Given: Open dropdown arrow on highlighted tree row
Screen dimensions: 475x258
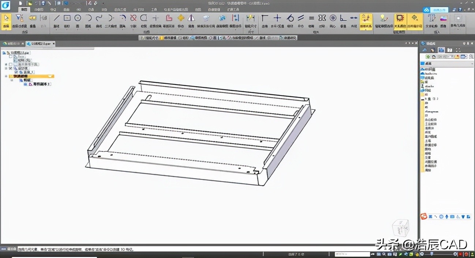Looking at the screenshot, I should pyautogui.click(x=50, y=76).
